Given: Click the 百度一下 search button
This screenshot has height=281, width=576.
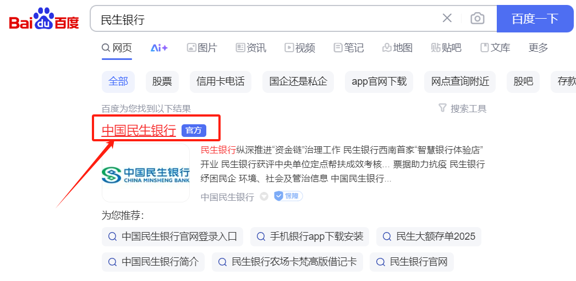Looking at the screenshot, I should (x=535, y=19).
